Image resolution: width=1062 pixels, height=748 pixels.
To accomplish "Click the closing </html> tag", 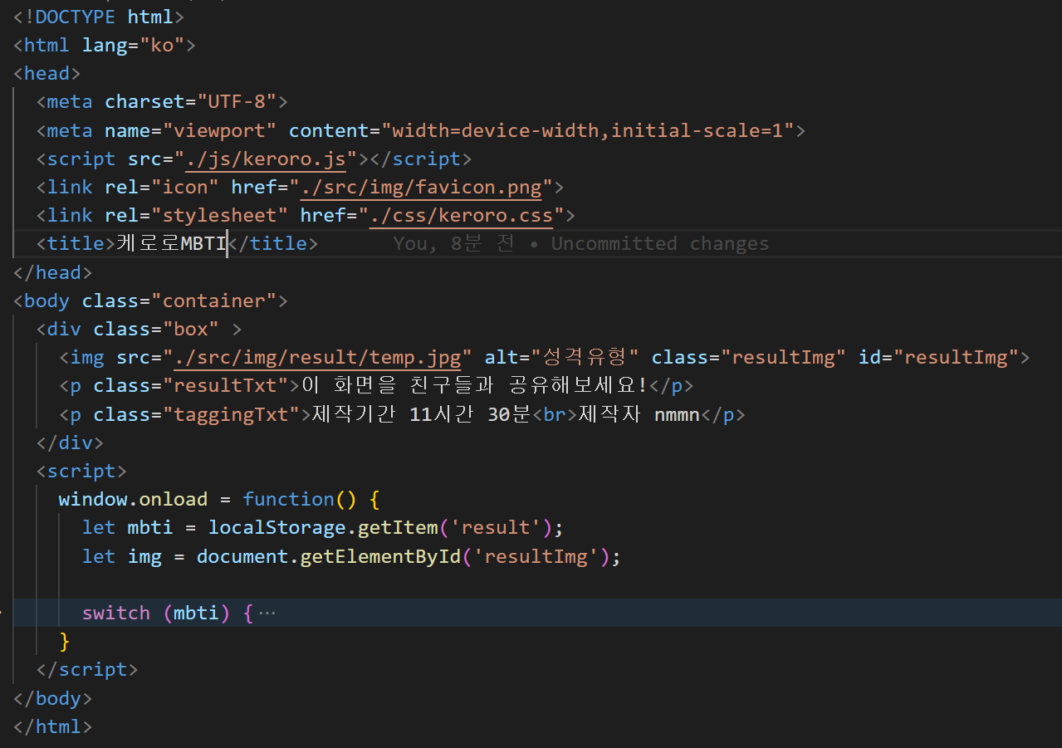I will point(53,726).
